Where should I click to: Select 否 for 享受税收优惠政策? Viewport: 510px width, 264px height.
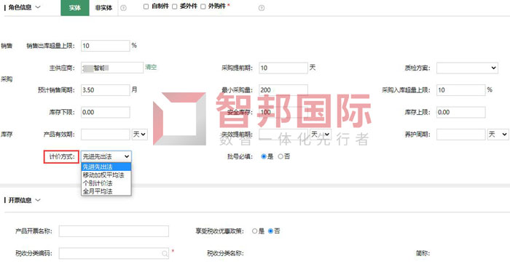tap(270, 231)
